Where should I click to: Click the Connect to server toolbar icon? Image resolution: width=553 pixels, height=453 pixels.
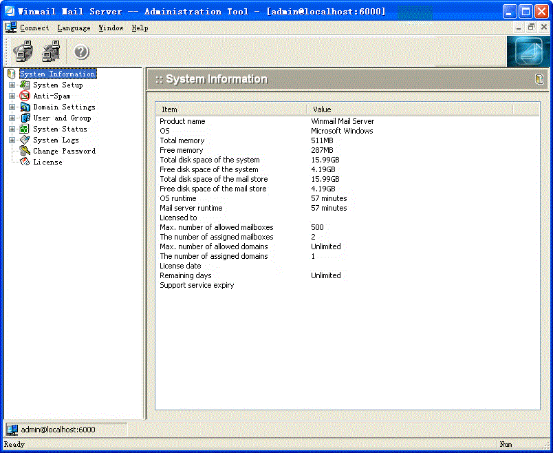[x=23, y=52]
